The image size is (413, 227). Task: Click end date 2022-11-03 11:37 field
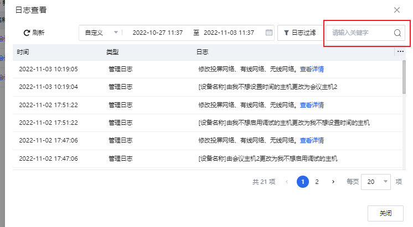pos(229,33)
